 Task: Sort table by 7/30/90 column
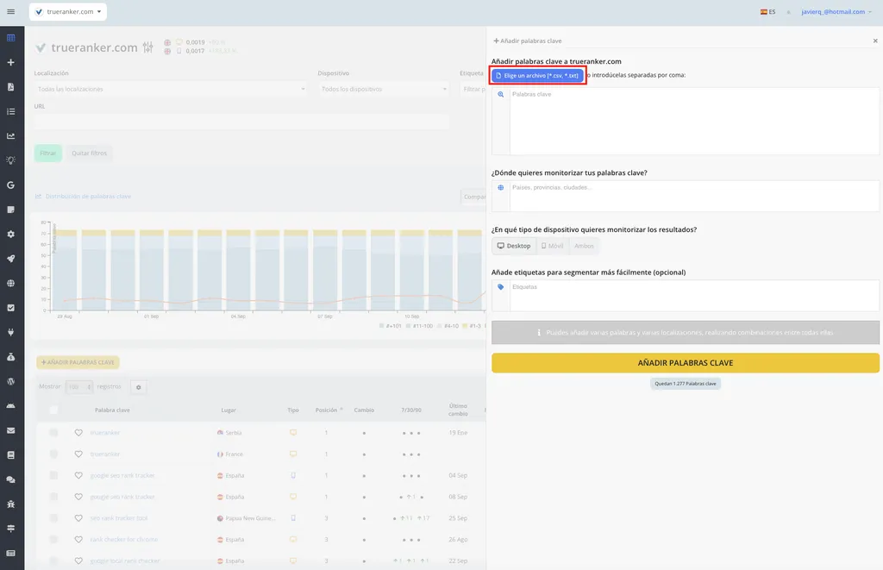411,410
